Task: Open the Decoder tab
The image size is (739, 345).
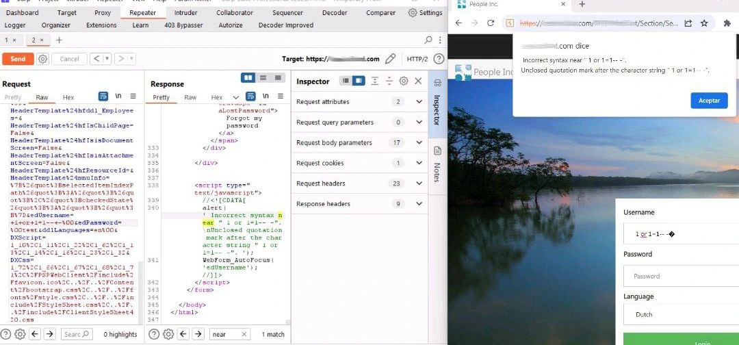Action: 335,13
